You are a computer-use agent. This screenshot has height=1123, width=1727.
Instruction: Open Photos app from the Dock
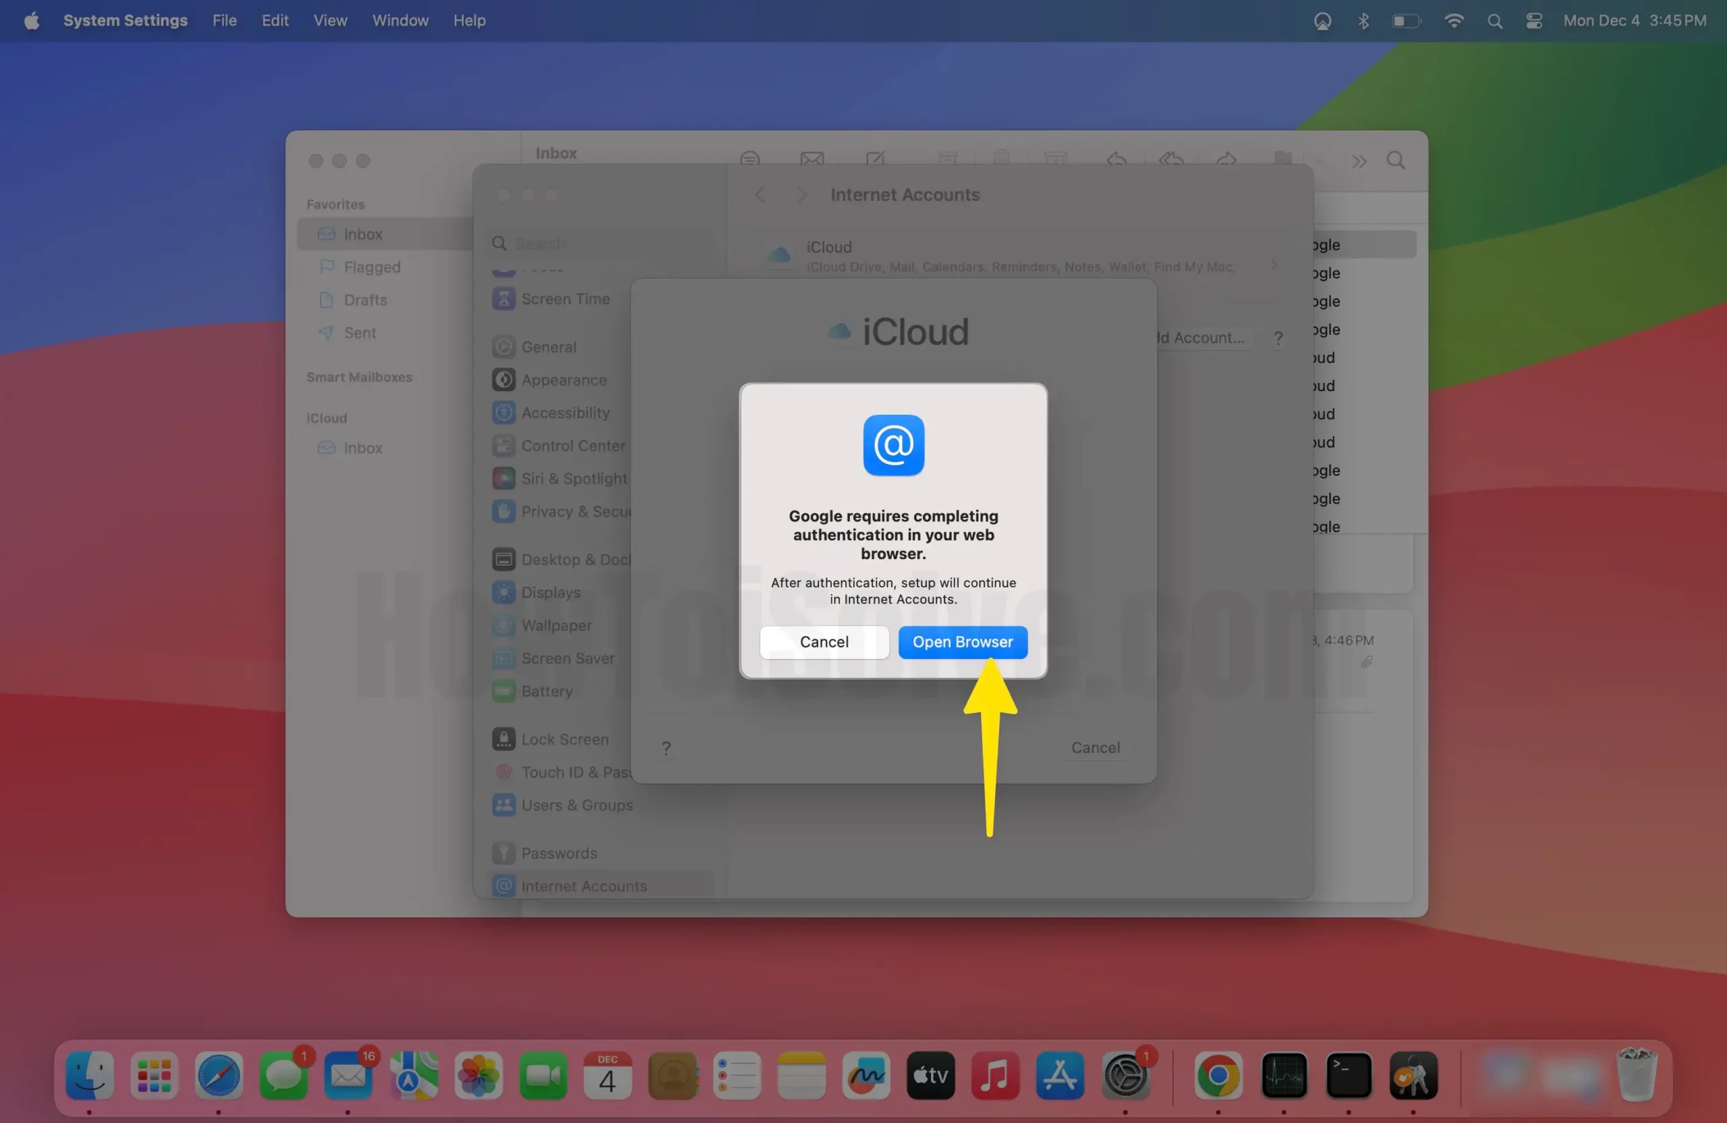tap(478, 1075)
